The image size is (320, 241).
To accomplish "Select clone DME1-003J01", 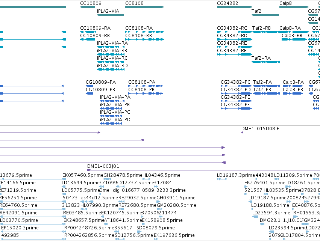I will click(x=103, y=166).
